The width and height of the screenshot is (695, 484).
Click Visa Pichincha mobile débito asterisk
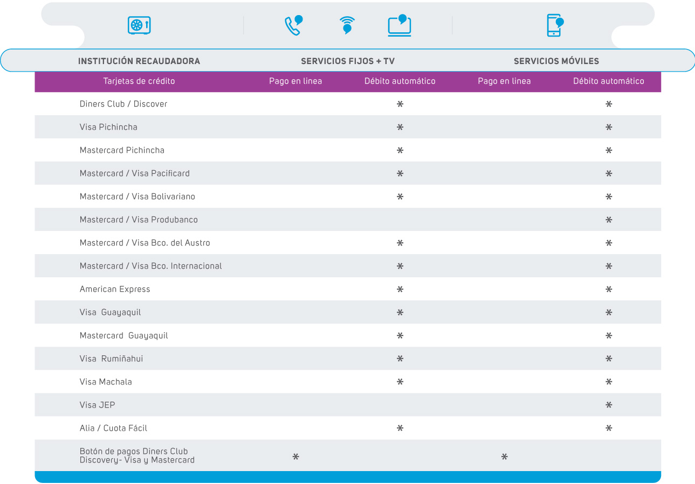(609, 128)
